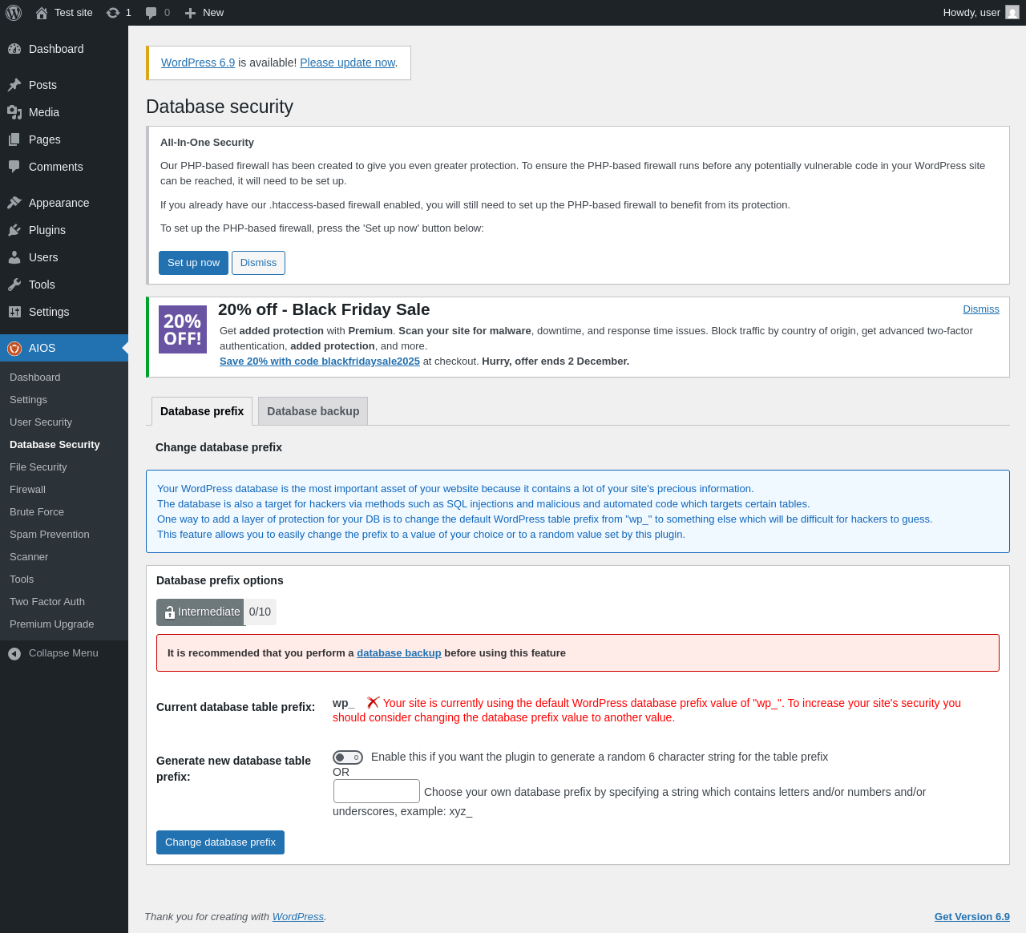Click the AIOS shield icon
Screen dimensions: 1026x933
coord(14,348)
